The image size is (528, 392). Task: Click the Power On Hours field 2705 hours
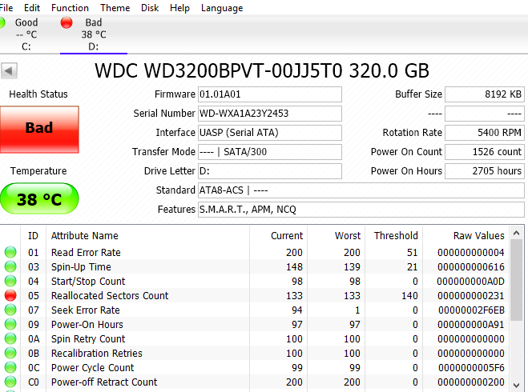[x=485, y=171]
